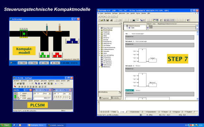
Task: Open file icon in PLCSIM toolbar
Action: [x=18, y=84]
